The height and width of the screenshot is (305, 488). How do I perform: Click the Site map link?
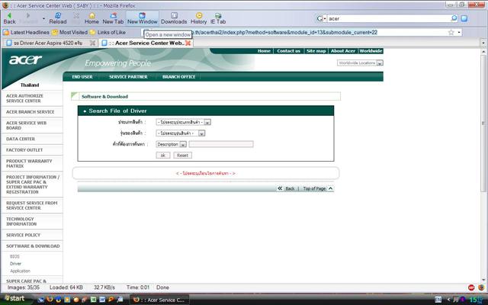tap(316, 51)
